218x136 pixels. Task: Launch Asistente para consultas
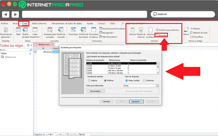(x=50, y=33)
